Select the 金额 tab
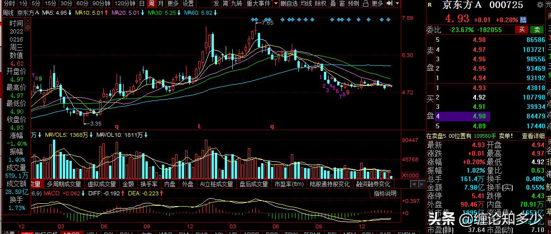This screenshot has width=551, height=234. click(128, 184)
